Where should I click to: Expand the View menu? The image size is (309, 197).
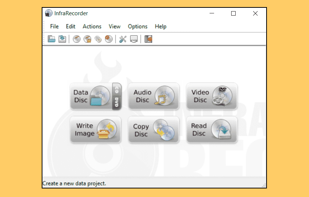[114, 26]
